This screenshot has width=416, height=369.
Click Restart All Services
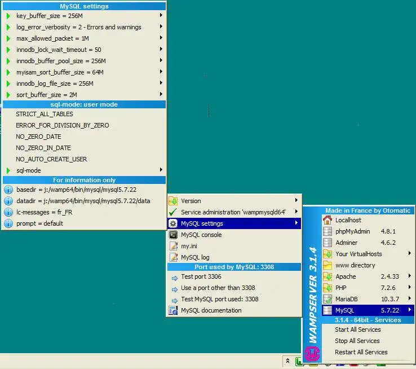pos(368,352)
